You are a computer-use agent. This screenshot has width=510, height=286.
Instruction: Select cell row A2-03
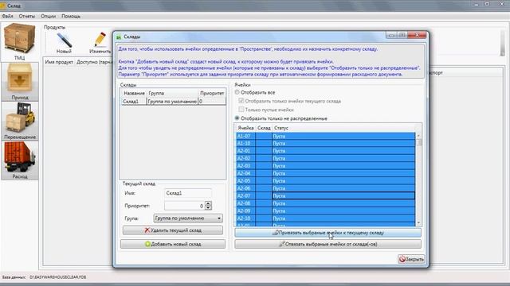pos(325,166)
